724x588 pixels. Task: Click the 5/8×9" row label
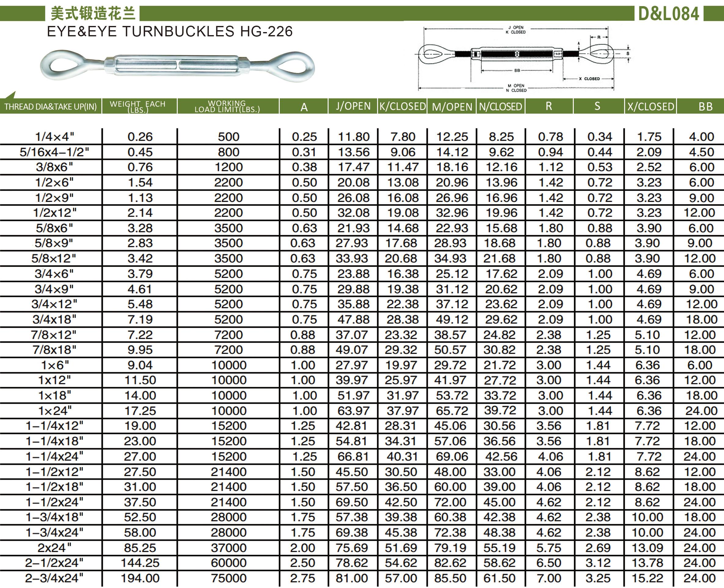point(54,243)
